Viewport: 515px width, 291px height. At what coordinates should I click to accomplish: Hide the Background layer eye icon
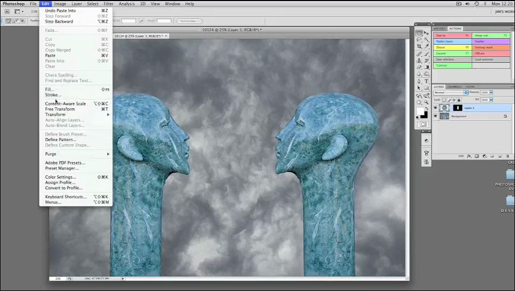(436, 116)
